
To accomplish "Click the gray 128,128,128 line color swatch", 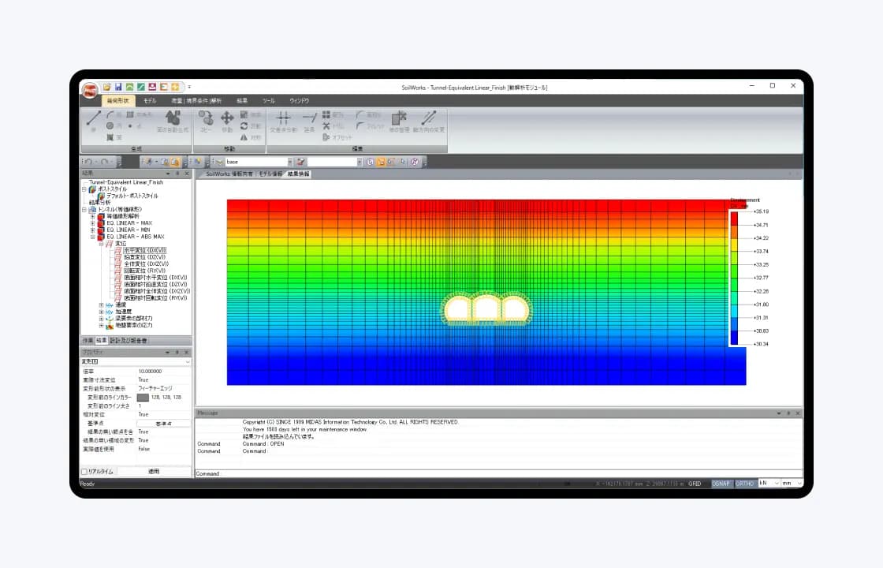I will (143, 398).
